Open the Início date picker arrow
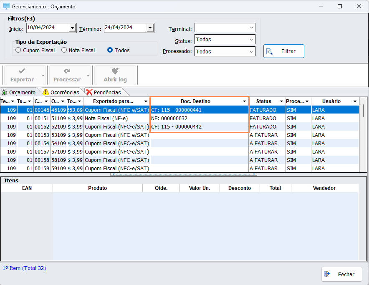Image resolution: width=369 pixels, height=285 pixels. point(72,28)
